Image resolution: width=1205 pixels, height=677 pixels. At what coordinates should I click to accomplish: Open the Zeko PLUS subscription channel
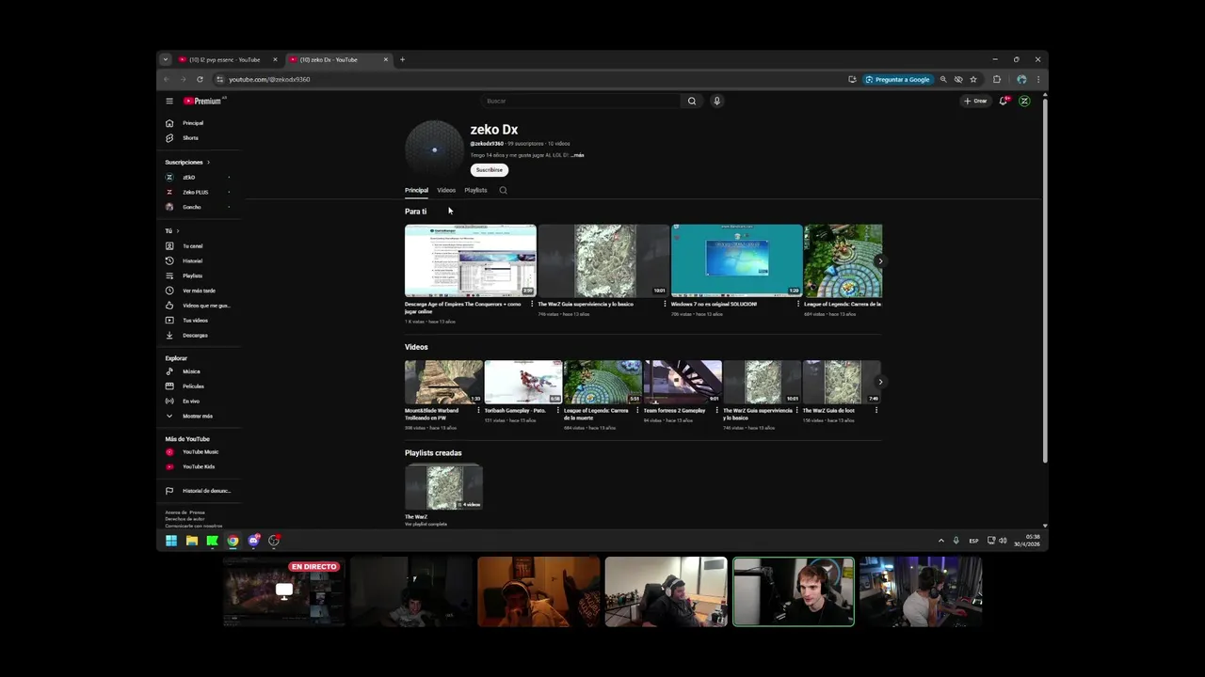point(195,192)
